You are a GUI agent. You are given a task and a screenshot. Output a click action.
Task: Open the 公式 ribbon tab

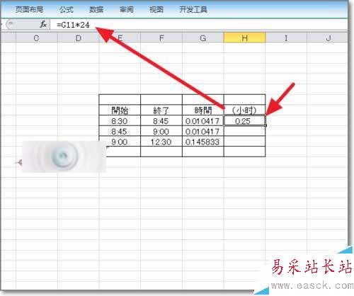point(67,9)
